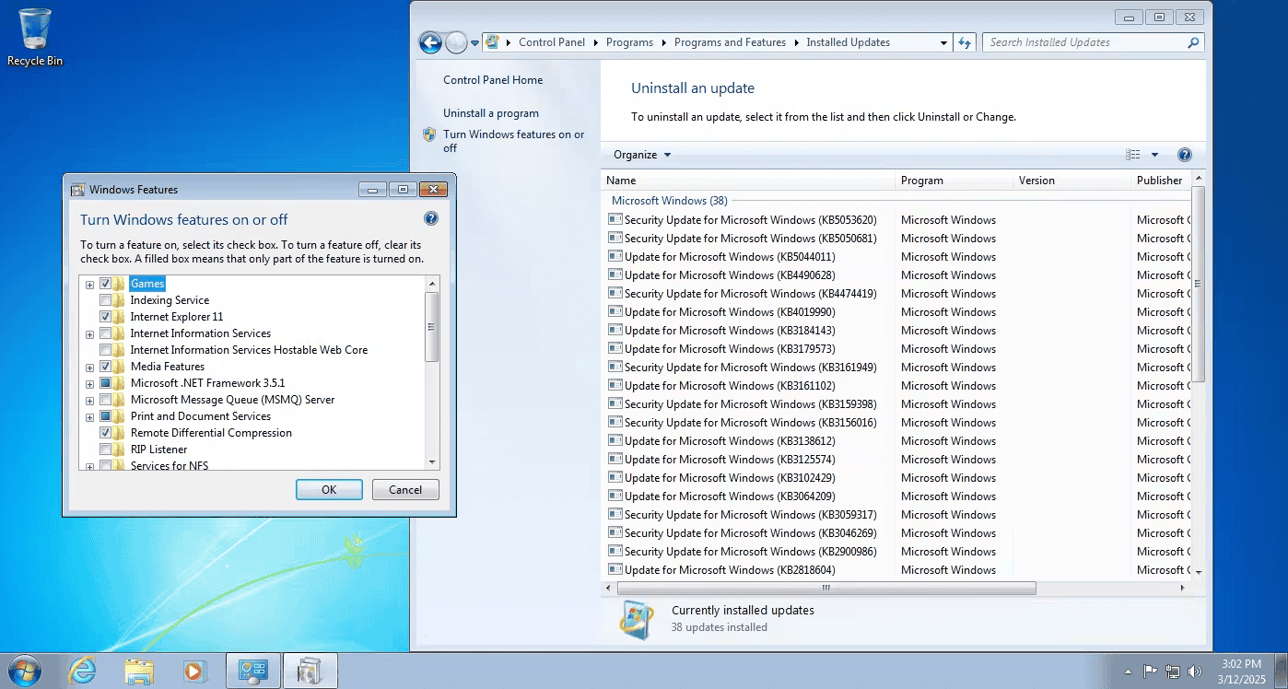The height and width of the screenshot is (689, 1288).
Task: Click Cancel in Windows Features dialog
Action: [x=405, y=490]
